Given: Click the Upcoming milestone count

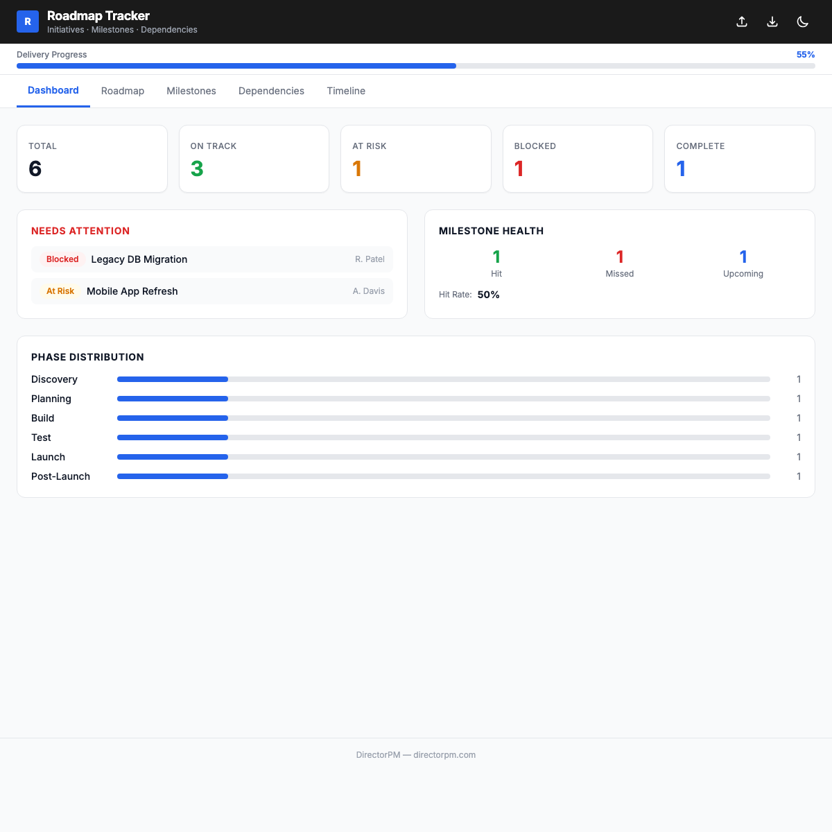Looking at the screenshot, I should (743, 257).
